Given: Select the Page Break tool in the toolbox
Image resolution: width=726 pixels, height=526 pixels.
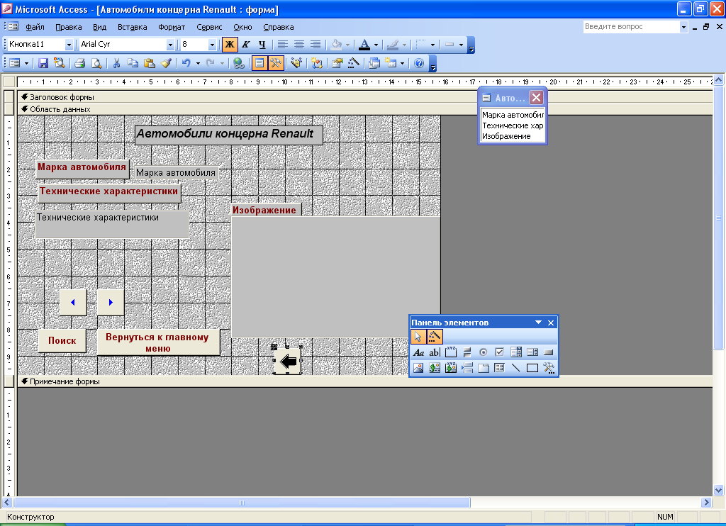Looking at the screenshot, I should [467, 368].
